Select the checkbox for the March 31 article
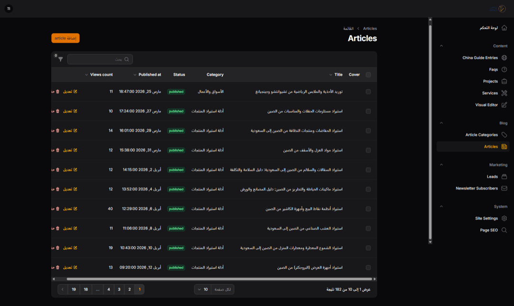 click(x=368, y=150)
